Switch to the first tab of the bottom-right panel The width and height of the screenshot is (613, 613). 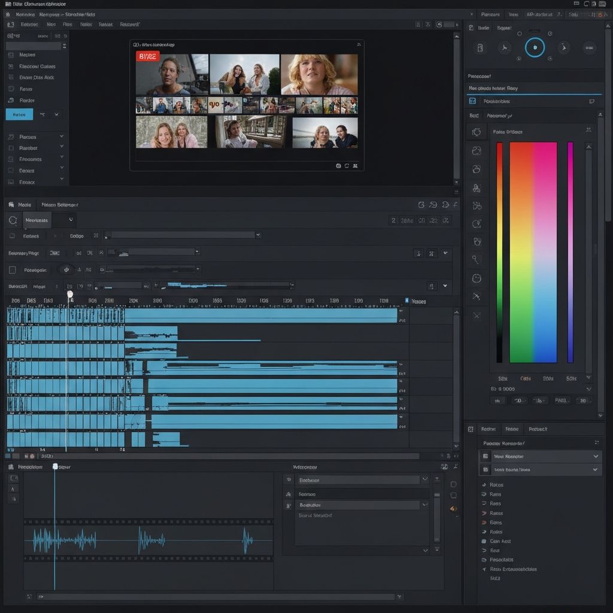click(488, 429)
